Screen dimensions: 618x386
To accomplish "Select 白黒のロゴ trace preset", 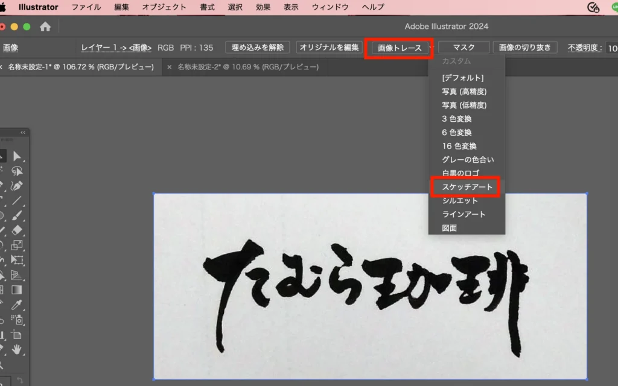I will [x=460, y=173].
